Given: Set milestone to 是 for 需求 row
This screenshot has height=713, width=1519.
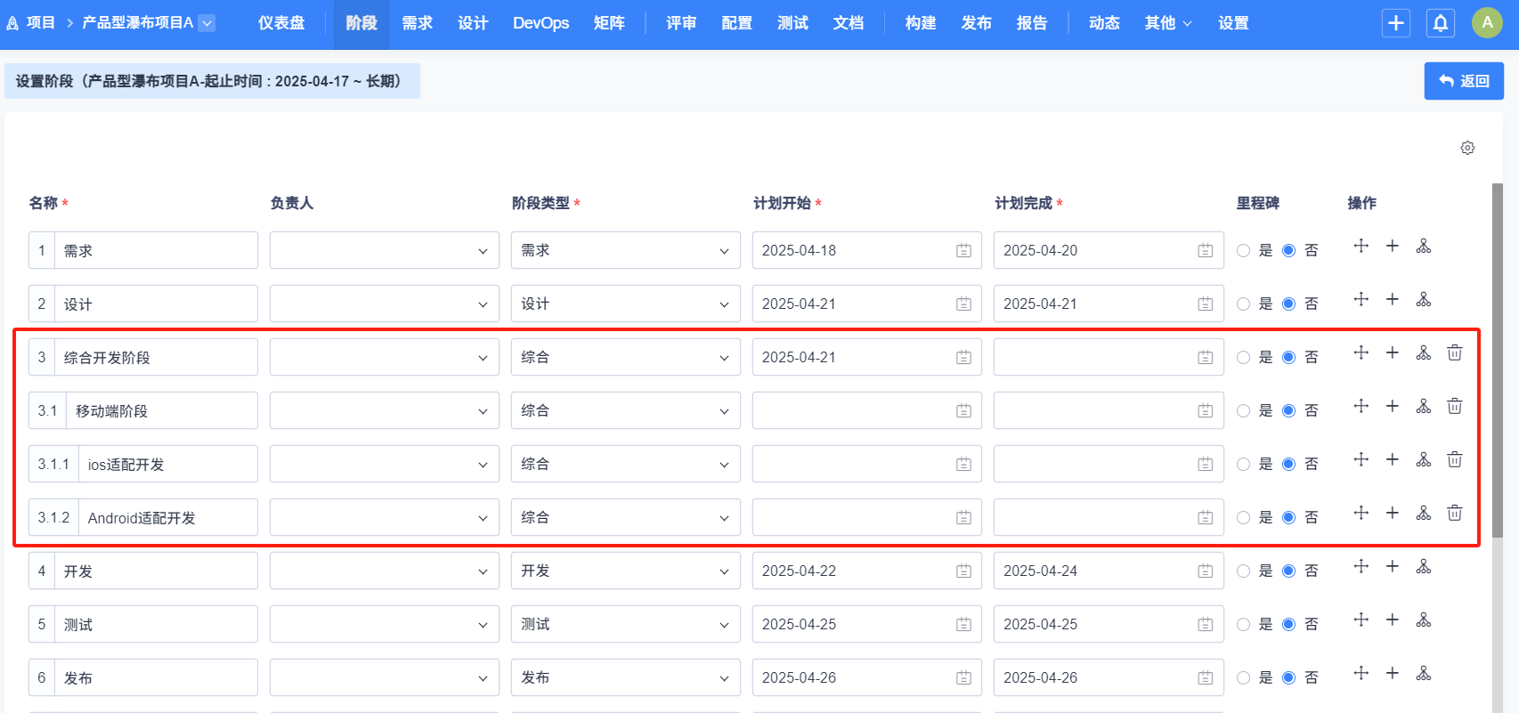Looking at the screenshot, I should click(1244, 251).
